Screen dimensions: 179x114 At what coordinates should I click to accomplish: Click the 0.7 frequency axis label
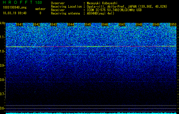pos(2,94)
